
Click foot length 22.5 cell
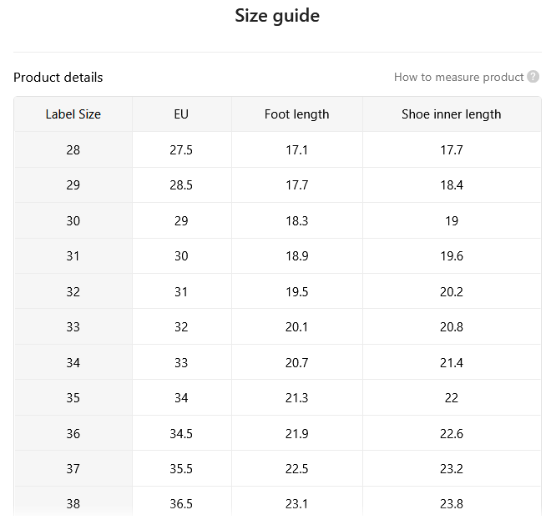(297, 468)
